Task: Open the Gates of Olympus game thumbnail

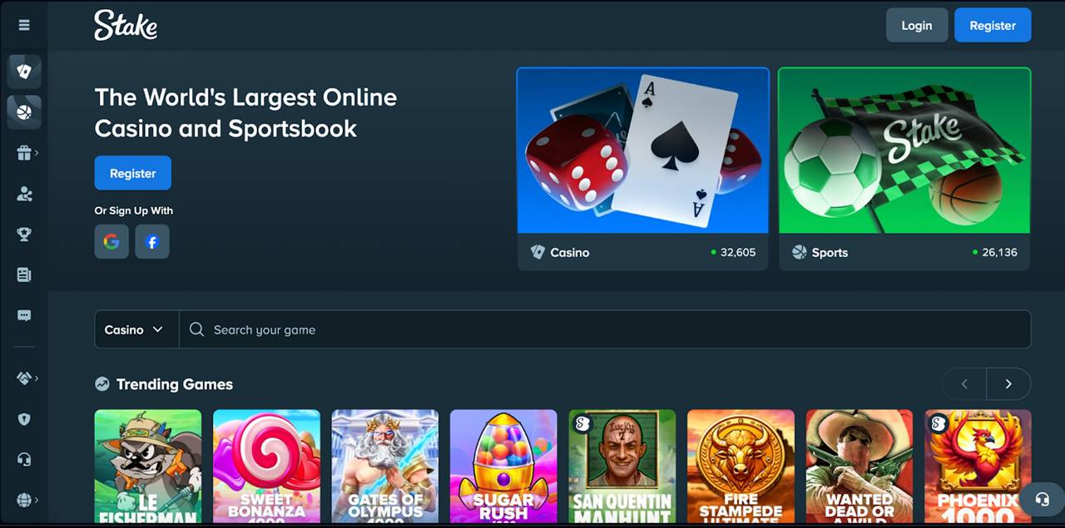Action: point(384,466)
